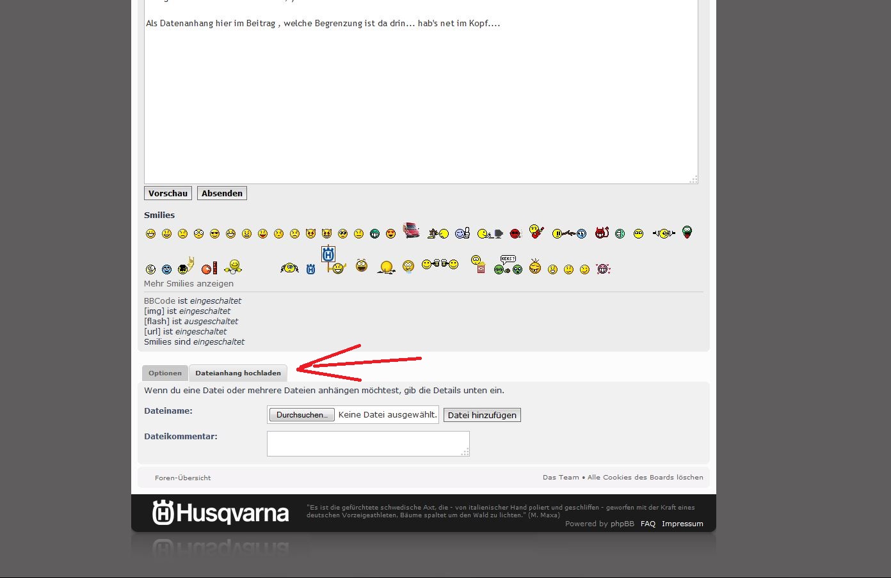
Task: Open the Dateianhang hochladen tab
Action: tap(238, 373)
